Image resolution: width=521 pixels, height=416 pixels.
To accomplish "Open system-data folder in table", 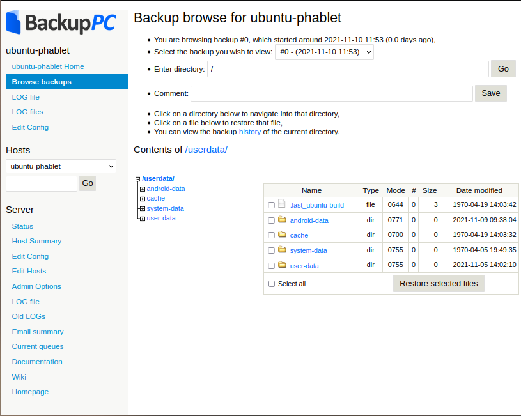I will pyautogui.click(x=308, y=250).
